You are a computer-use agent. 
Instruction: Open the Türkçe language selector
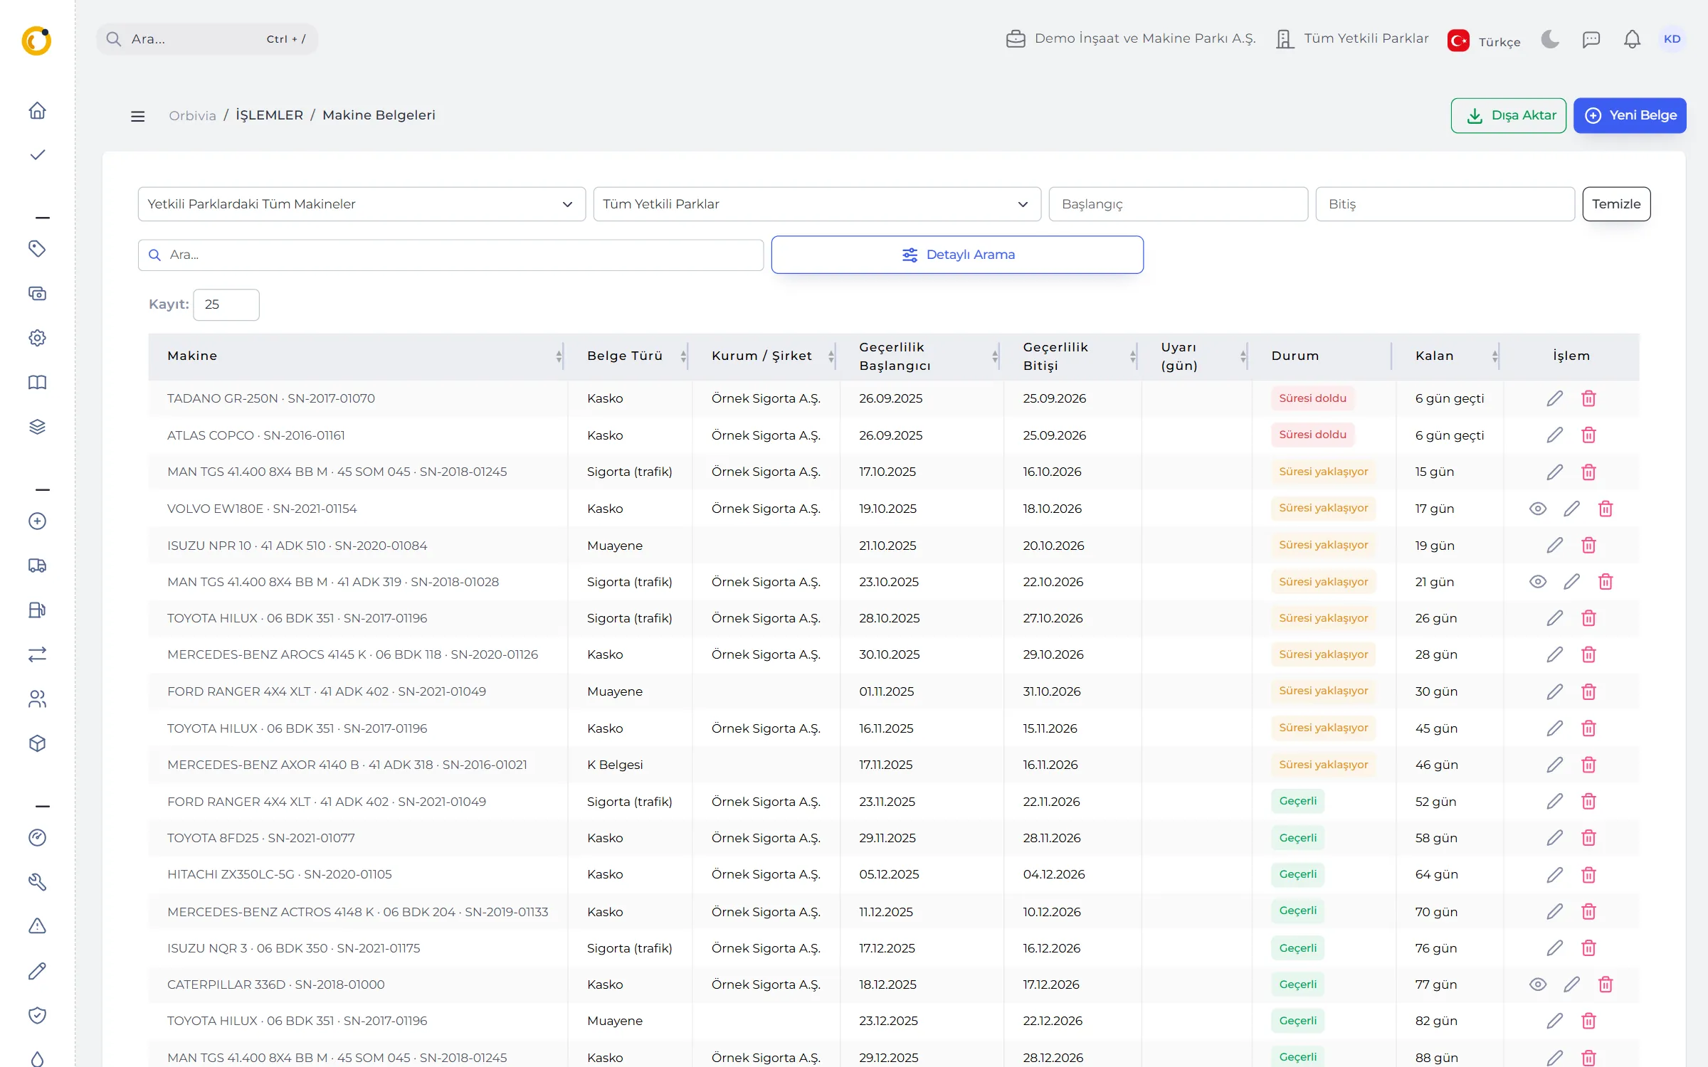(1484, 41)
